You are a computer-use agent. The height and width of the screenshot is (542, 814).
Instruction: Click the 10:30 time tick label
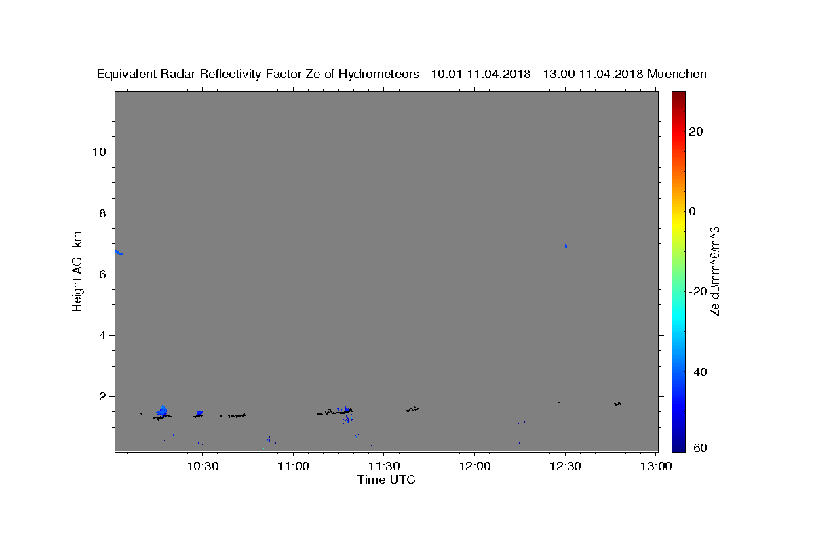tap(203, 466)
